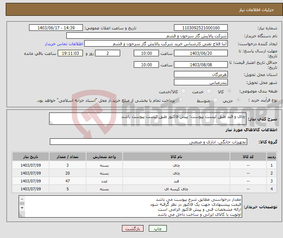Click the اطلاعات کالاهای مورد نیاز heading
This screenshot has height=238, width=283.
(251, 130)
